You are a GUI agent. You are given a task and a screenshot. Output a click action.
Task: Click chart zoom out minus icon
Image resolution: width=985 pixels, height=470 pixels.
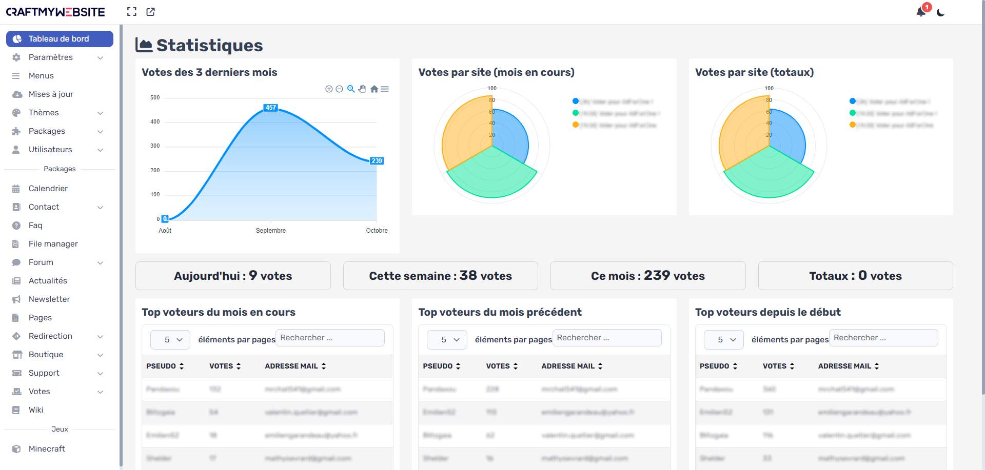(x=339, y=89)
